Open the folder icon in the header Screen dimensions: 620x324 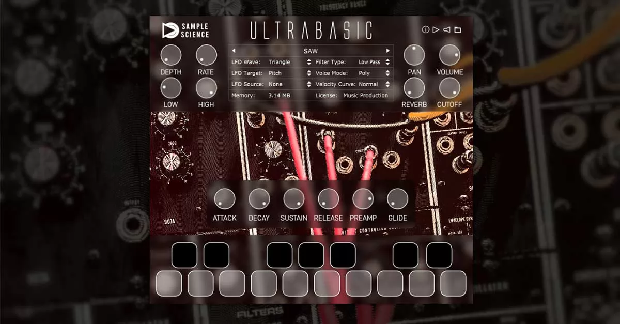tap(458, 30)
